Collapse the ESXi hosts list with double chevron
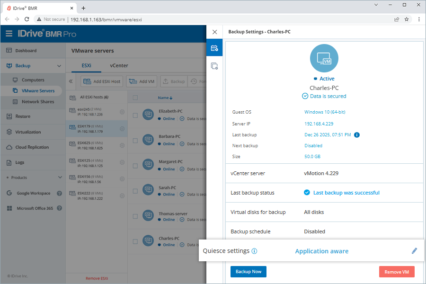Image resolution: width=426 pixels, height=284 pixels. (71, 81)
